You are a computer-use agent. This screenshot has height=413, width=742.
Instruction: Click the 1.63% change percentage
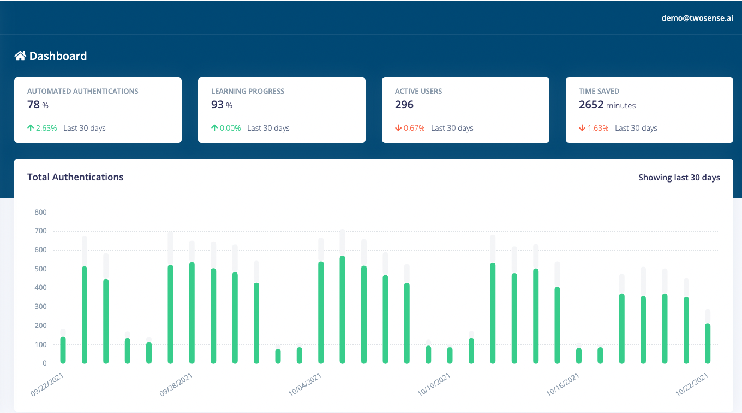click(x=598, y=128)
